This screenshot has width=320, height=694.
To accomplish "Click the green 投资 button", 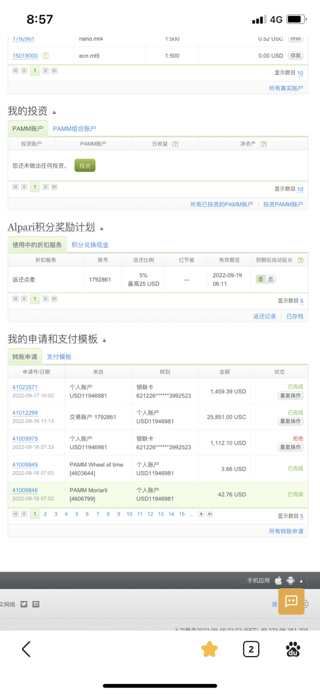I will (85, 166).
